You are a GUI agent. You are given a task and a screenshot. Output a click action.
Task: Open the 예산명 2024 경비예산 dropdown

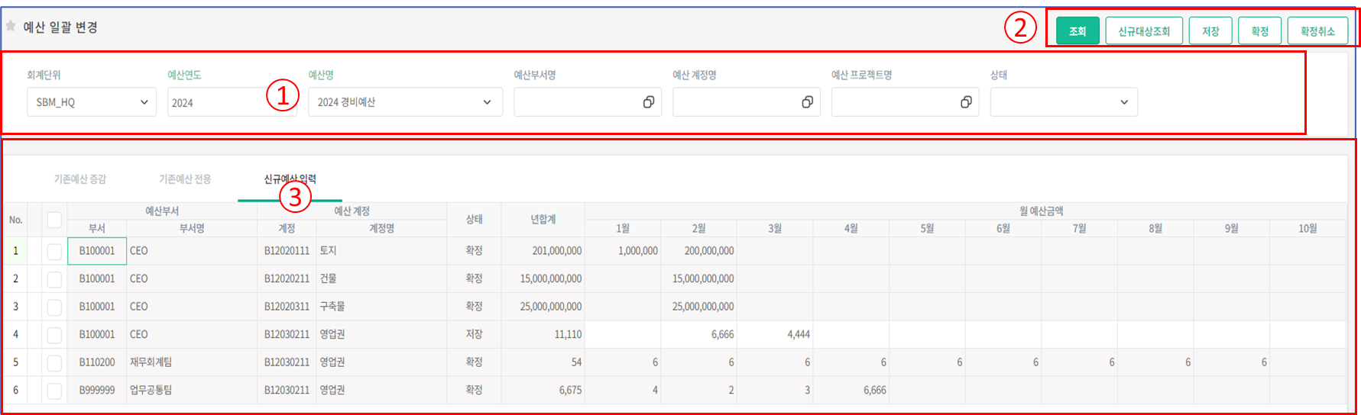(x=405, y=102)
